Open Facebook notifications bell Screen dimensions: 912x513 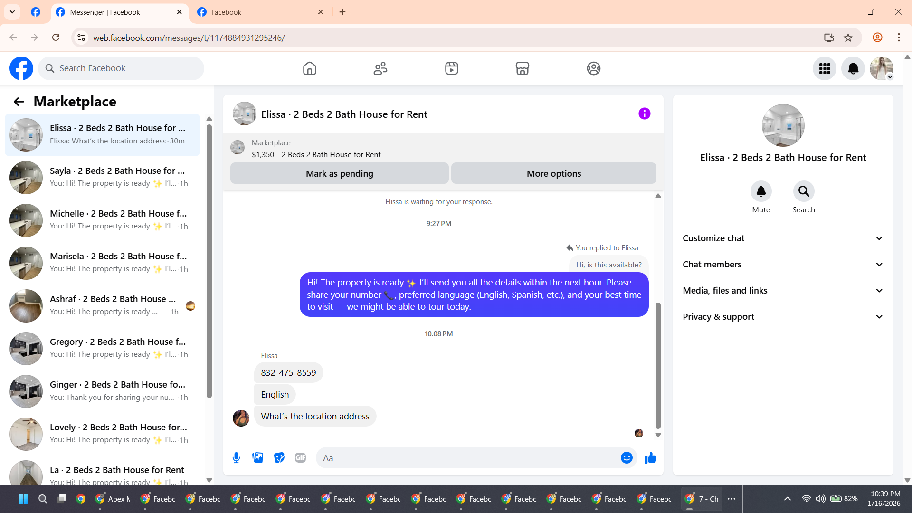tap(853, 68)
